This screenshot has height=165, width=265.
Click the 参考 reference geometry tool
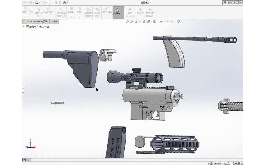79,10
